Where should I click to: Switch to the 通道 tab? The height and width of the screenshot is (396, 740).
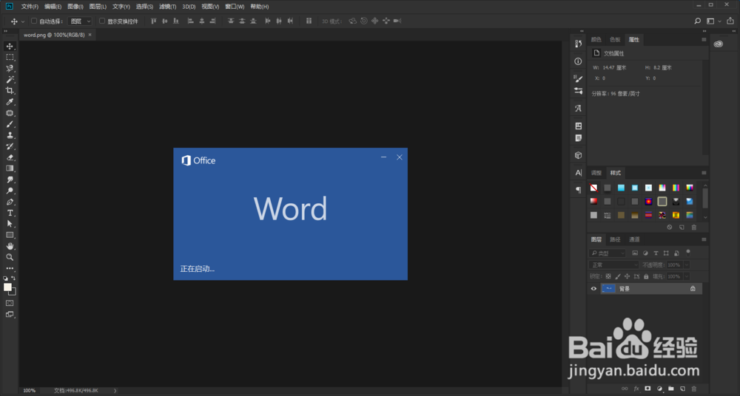tap(634, 239)
